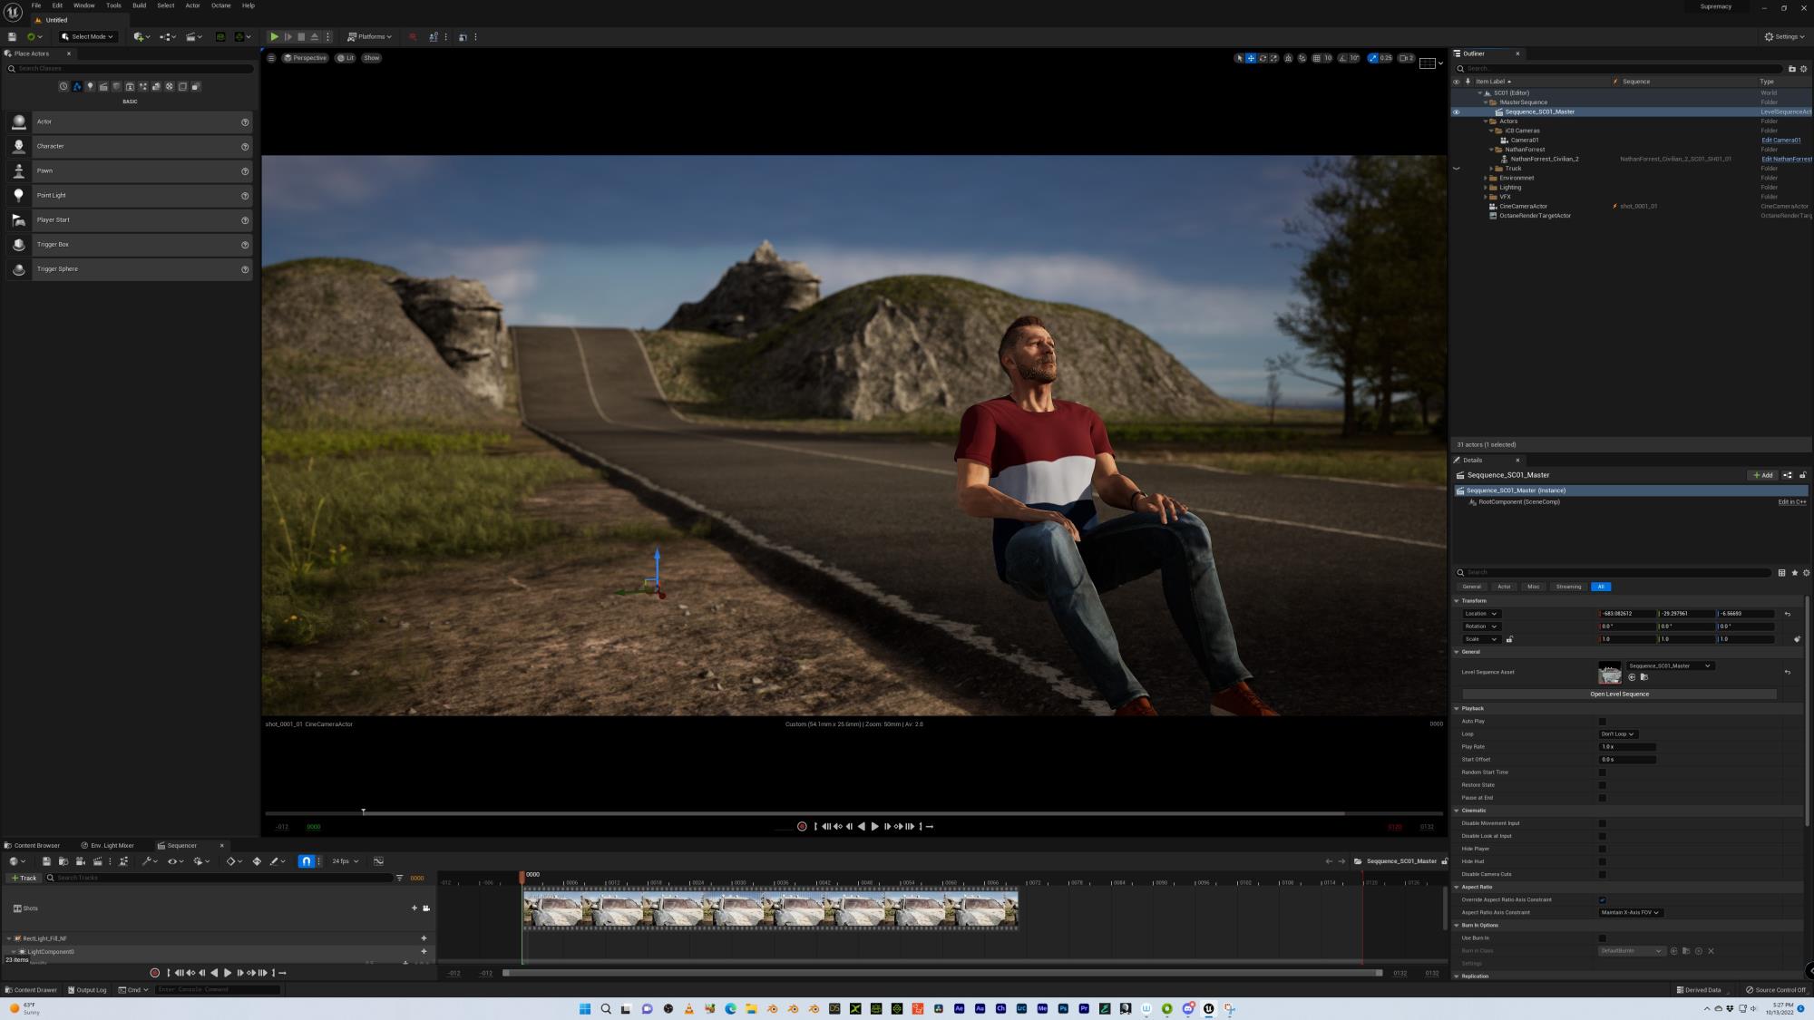Viewport: 1814px width, 1020px height.
Task: Select the Lights category in Place Actors
Action: point(90,87)
